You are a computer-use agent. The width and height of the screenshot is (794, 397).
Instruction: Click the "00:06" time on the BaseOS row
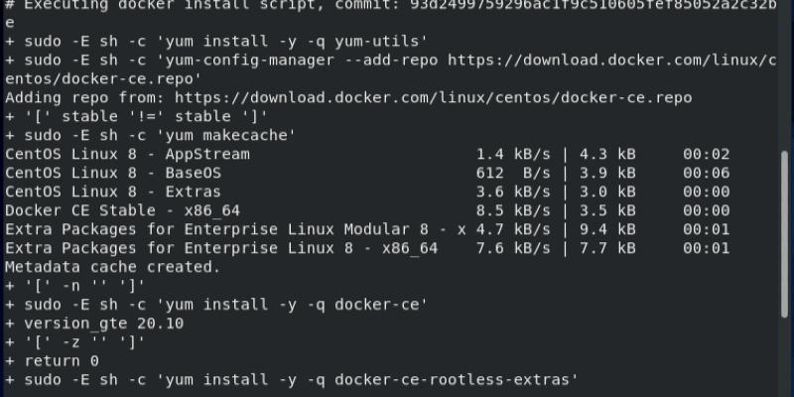tap(707, 174)
